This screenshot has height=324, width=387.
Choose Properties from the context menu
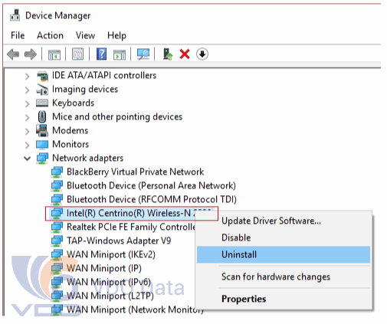click(x=284, y=299)
